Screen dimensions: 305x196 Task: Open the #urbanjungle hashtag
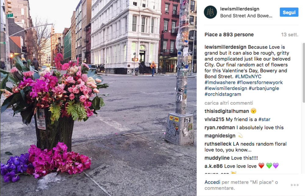(x=264, y=88)
